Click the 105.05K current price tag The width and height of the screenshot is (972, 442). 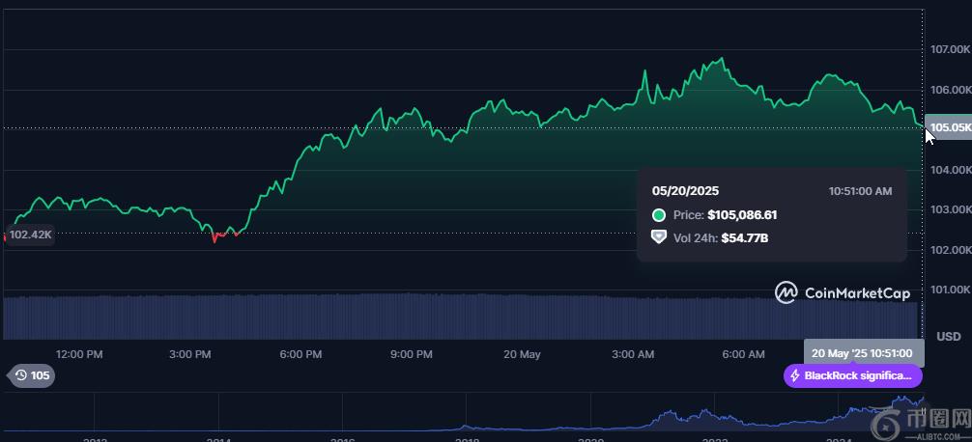(948, 127)
